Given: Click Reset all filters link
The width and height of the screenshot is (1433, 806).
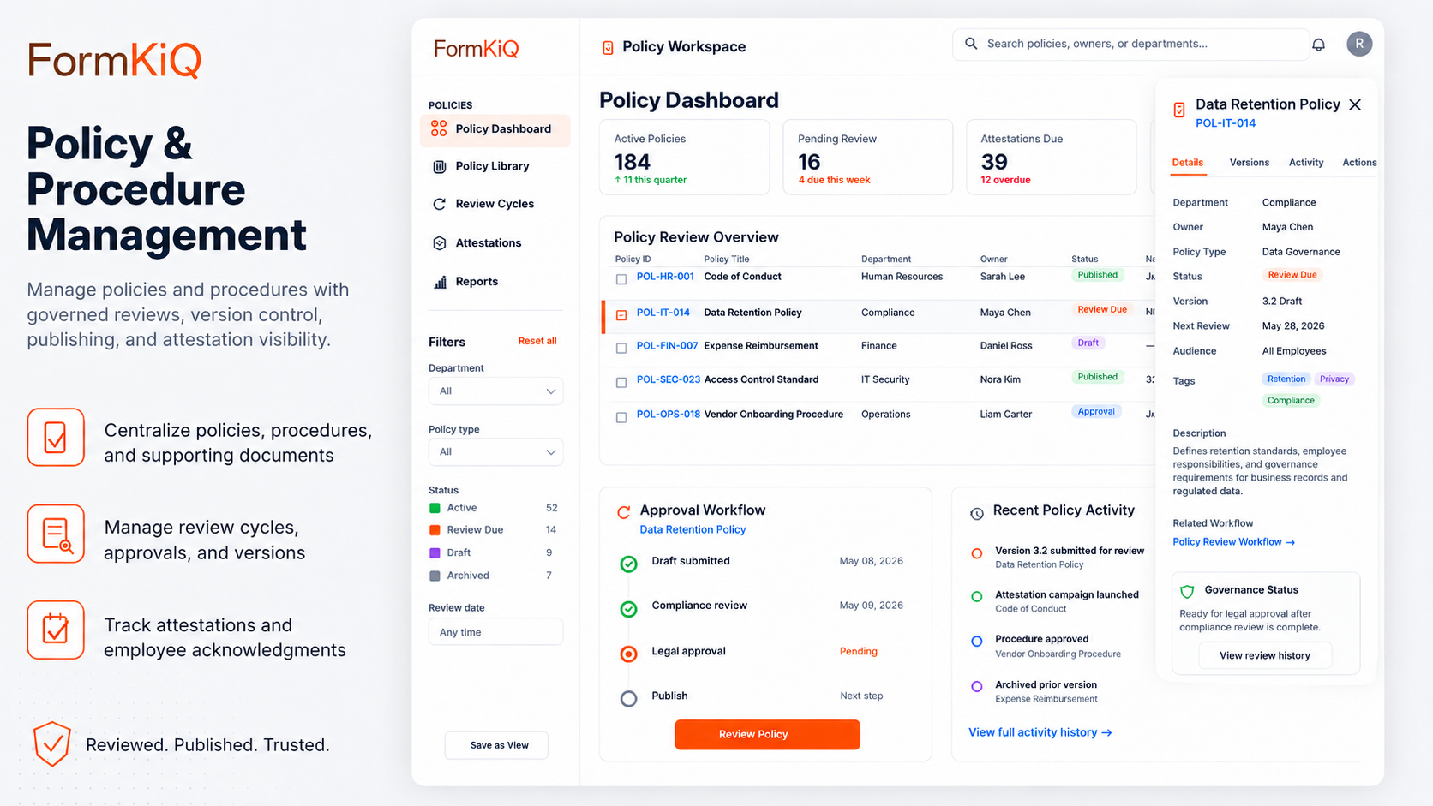Looking at the screenshot, I should 537,341.
